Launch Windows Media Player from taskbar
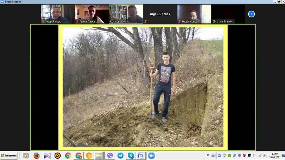 (26, 156)
